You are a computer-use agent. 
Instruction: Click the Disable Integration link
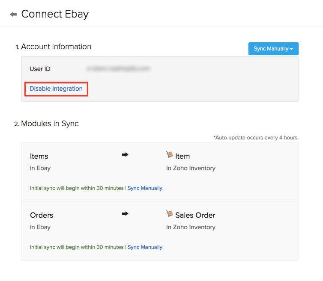56,89
